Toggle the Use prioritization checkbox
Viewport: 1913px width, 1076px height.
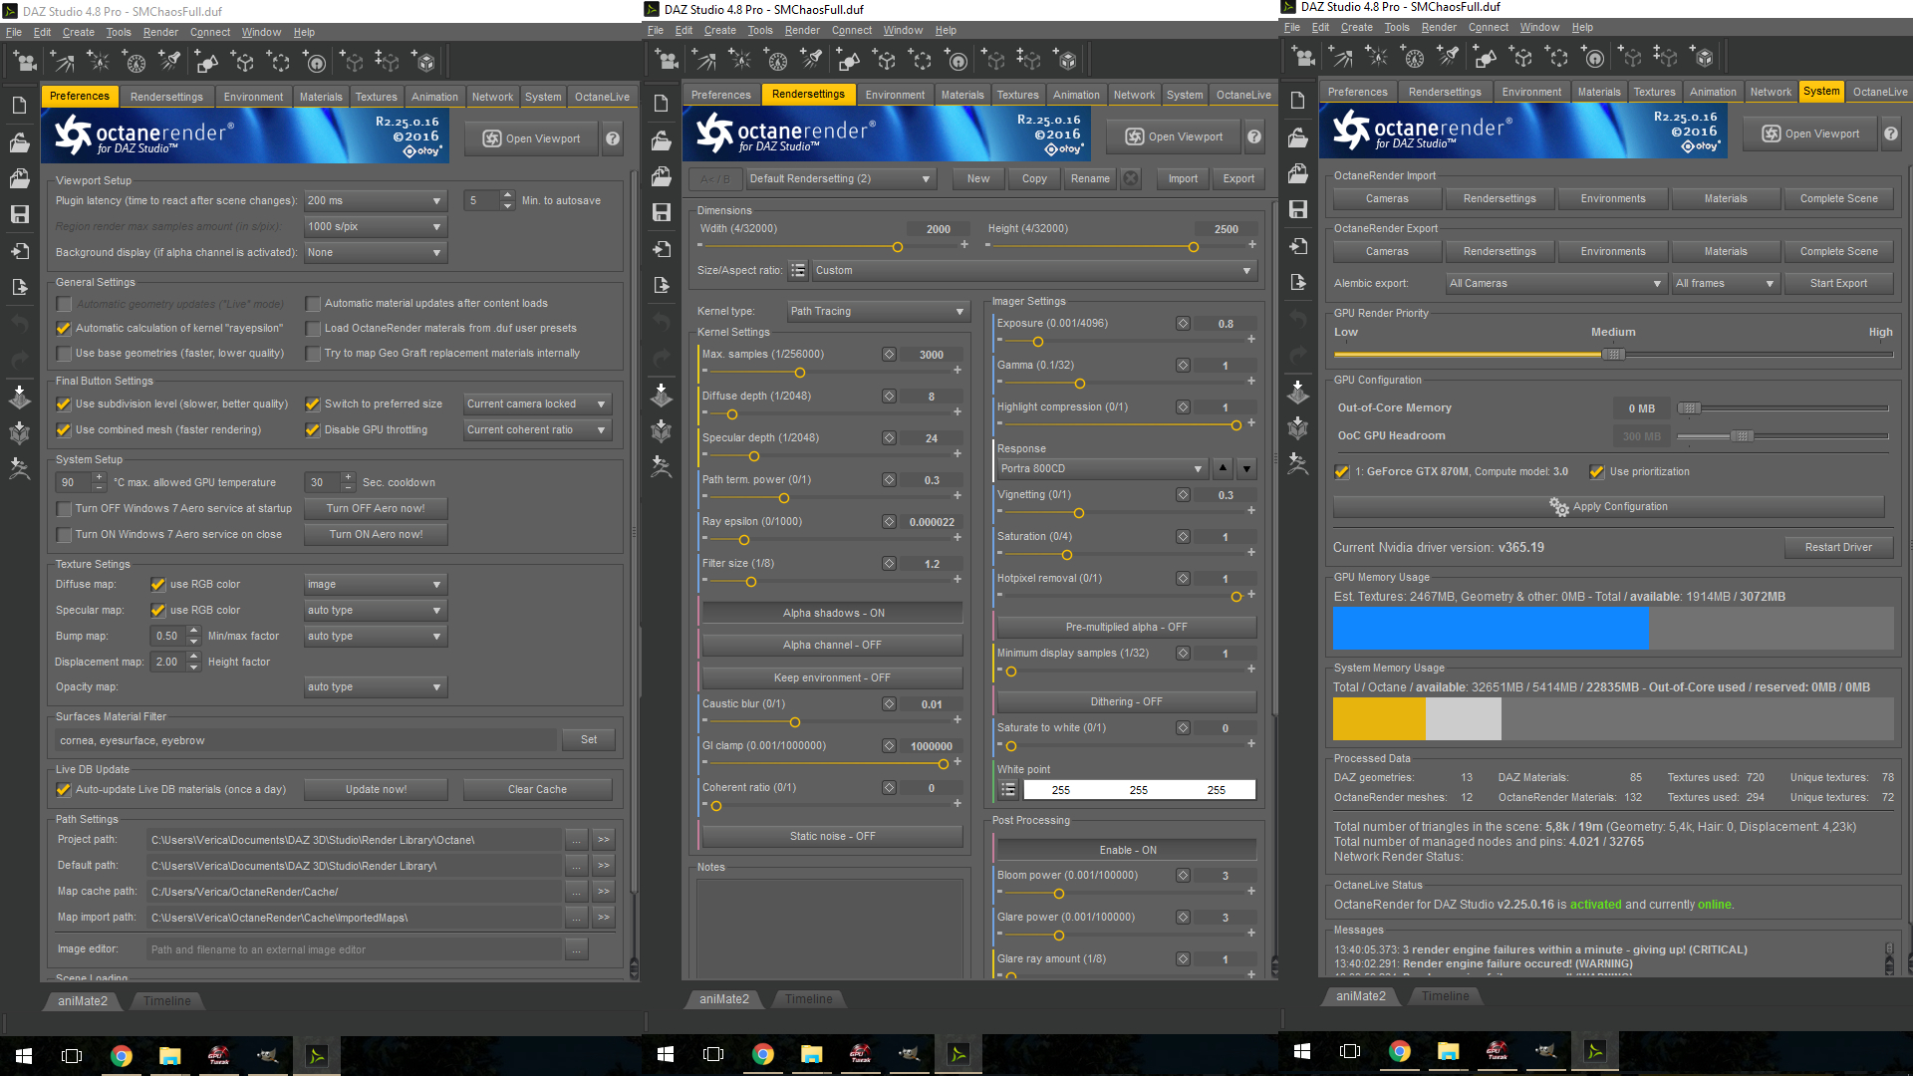(1597, 472)
